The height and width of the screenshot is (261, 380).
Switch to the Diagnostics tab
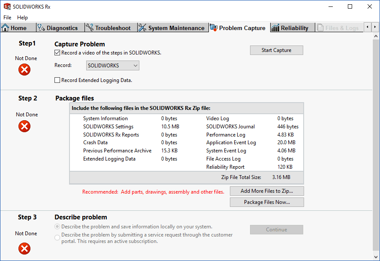point(60,27)
